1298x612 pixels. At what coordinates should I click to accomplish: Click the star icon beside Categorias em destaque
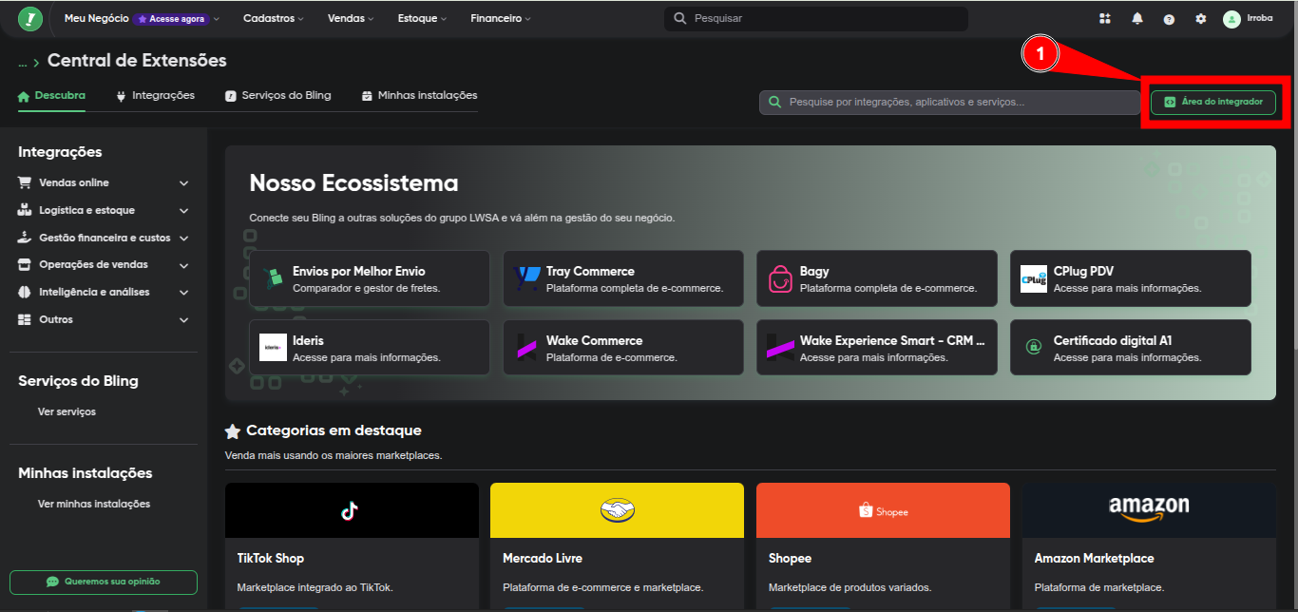click(233, 431)
